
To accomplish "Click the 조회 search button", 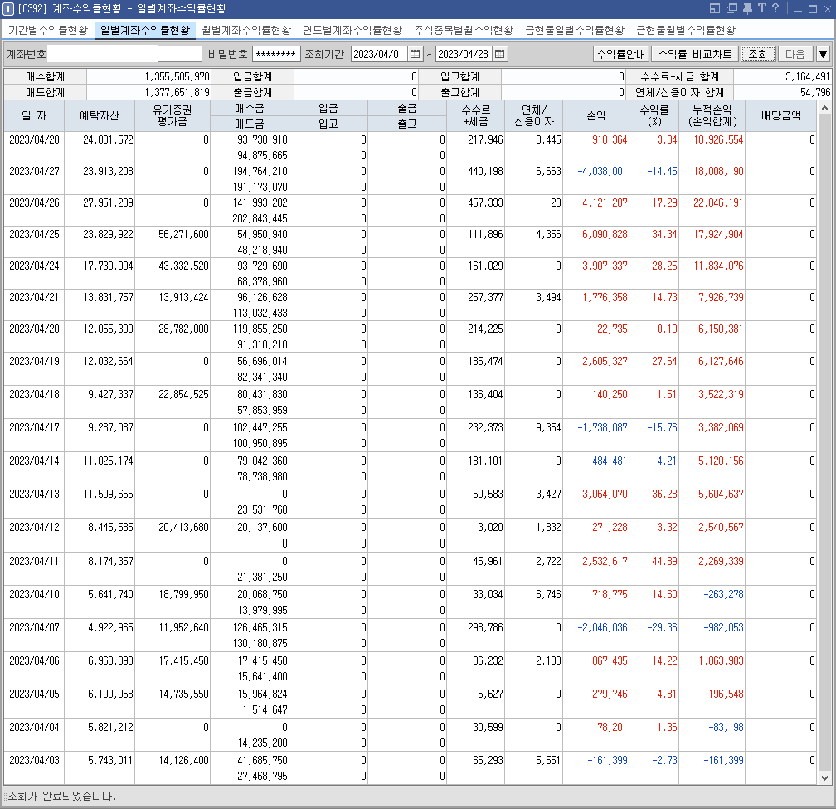I will pos(758,54).
